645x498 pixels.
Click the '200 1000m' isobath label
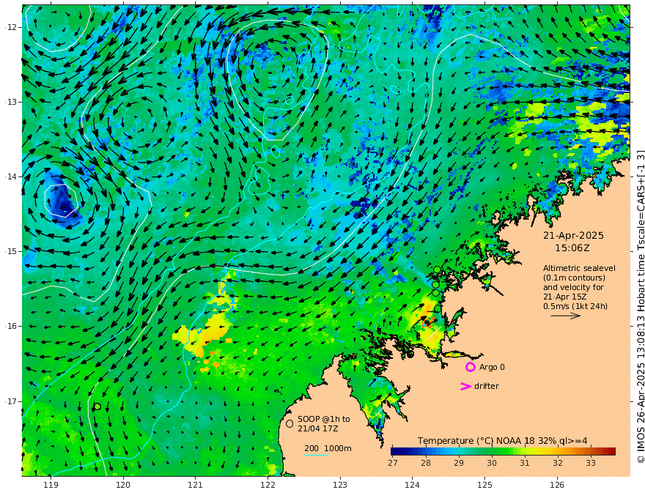(x=328, y=448)
